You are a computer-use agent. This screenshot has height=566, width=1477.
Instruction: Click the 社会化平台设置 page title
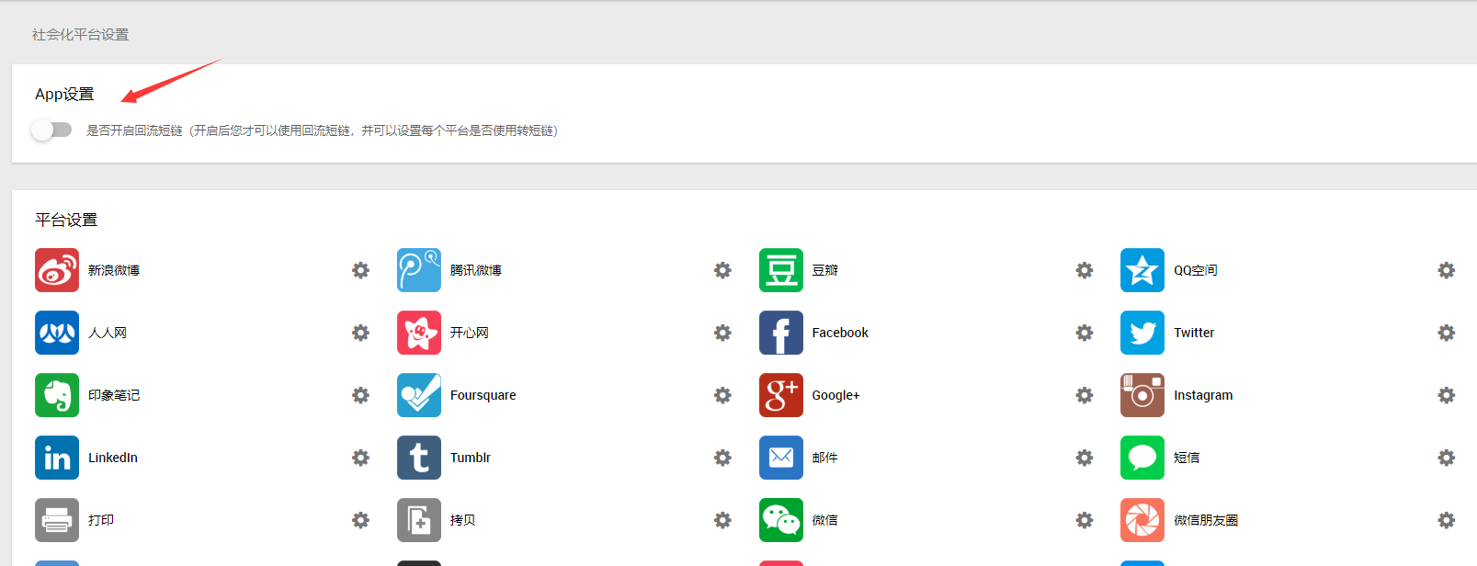tap(81, 35)
